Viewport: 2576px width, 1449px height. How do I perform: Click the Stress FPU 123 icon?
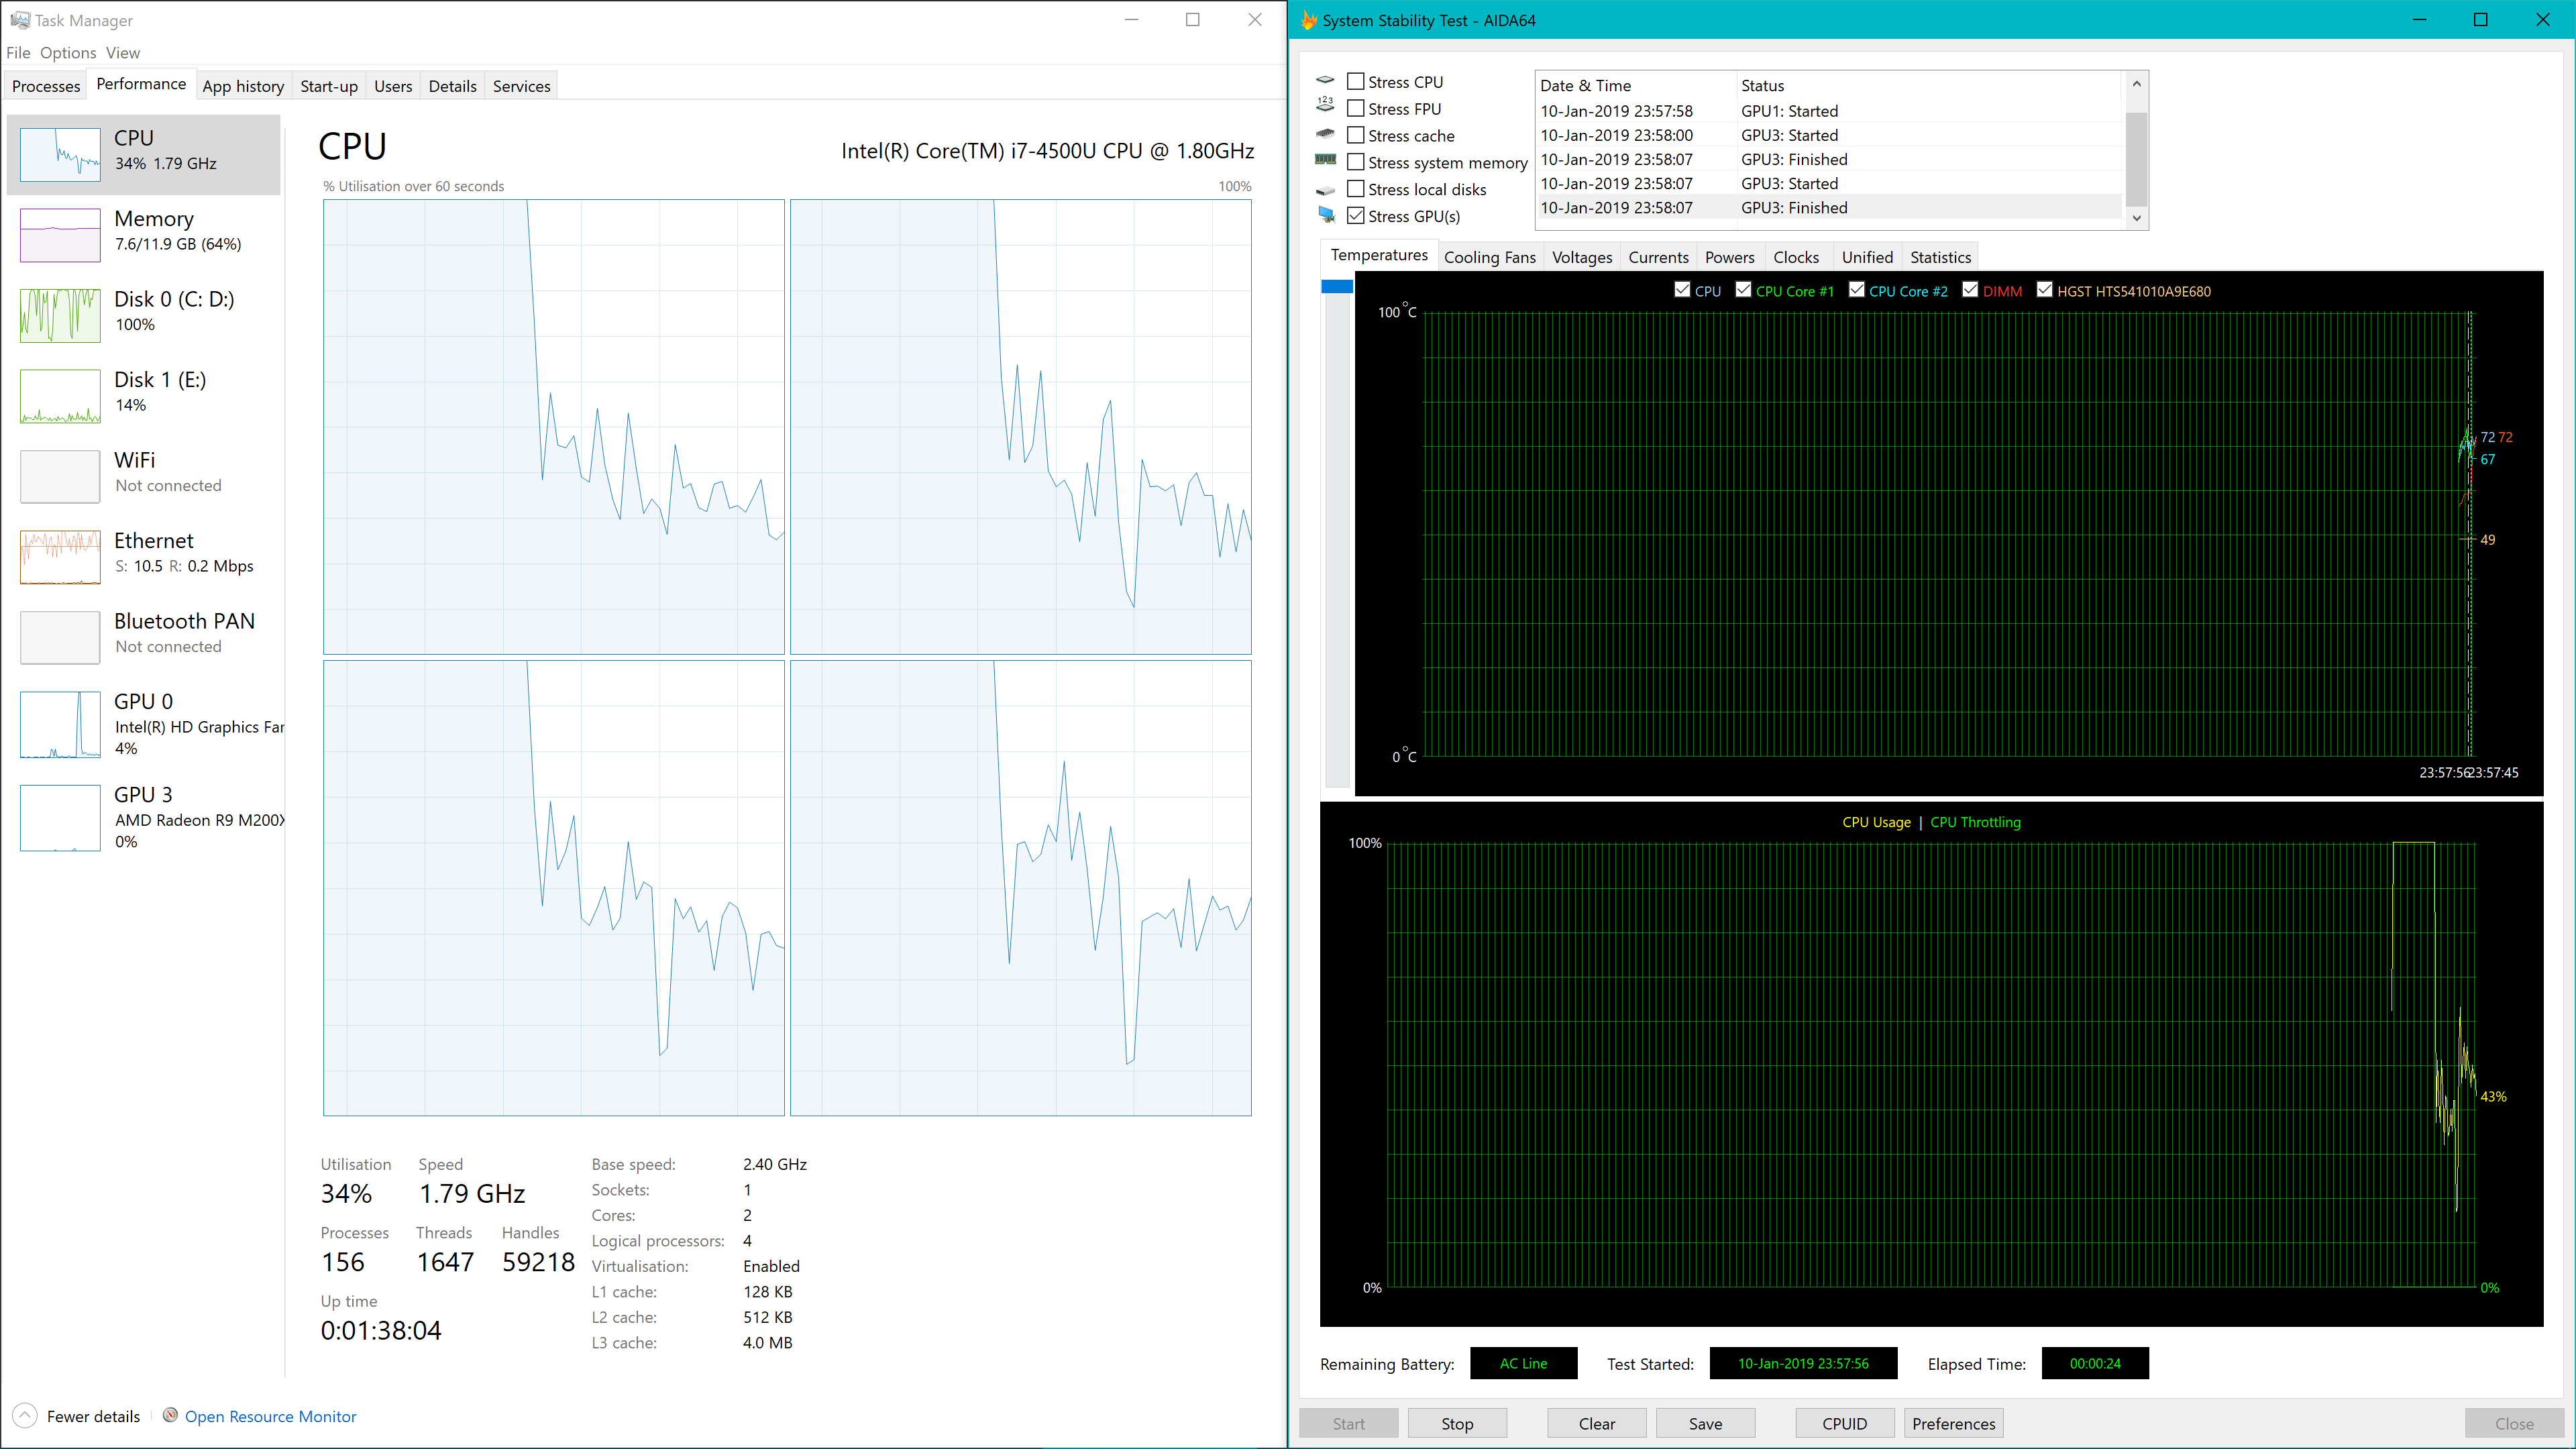pos(1325,104)
